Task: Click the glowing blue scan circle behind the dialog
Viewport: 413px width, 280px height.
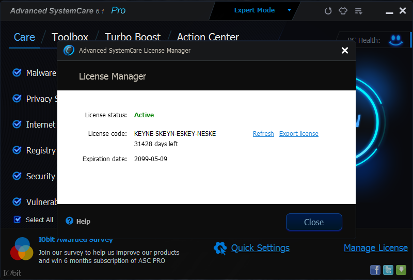Action: pyautogui.click(x=370, y=122)
